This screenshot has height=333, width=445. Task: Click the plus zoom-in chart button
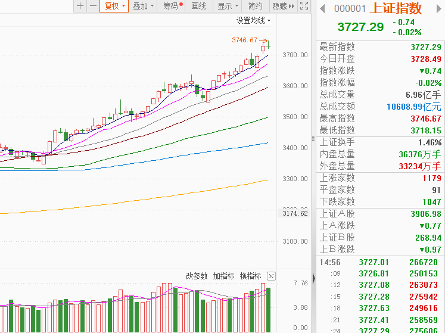(80, 6)
